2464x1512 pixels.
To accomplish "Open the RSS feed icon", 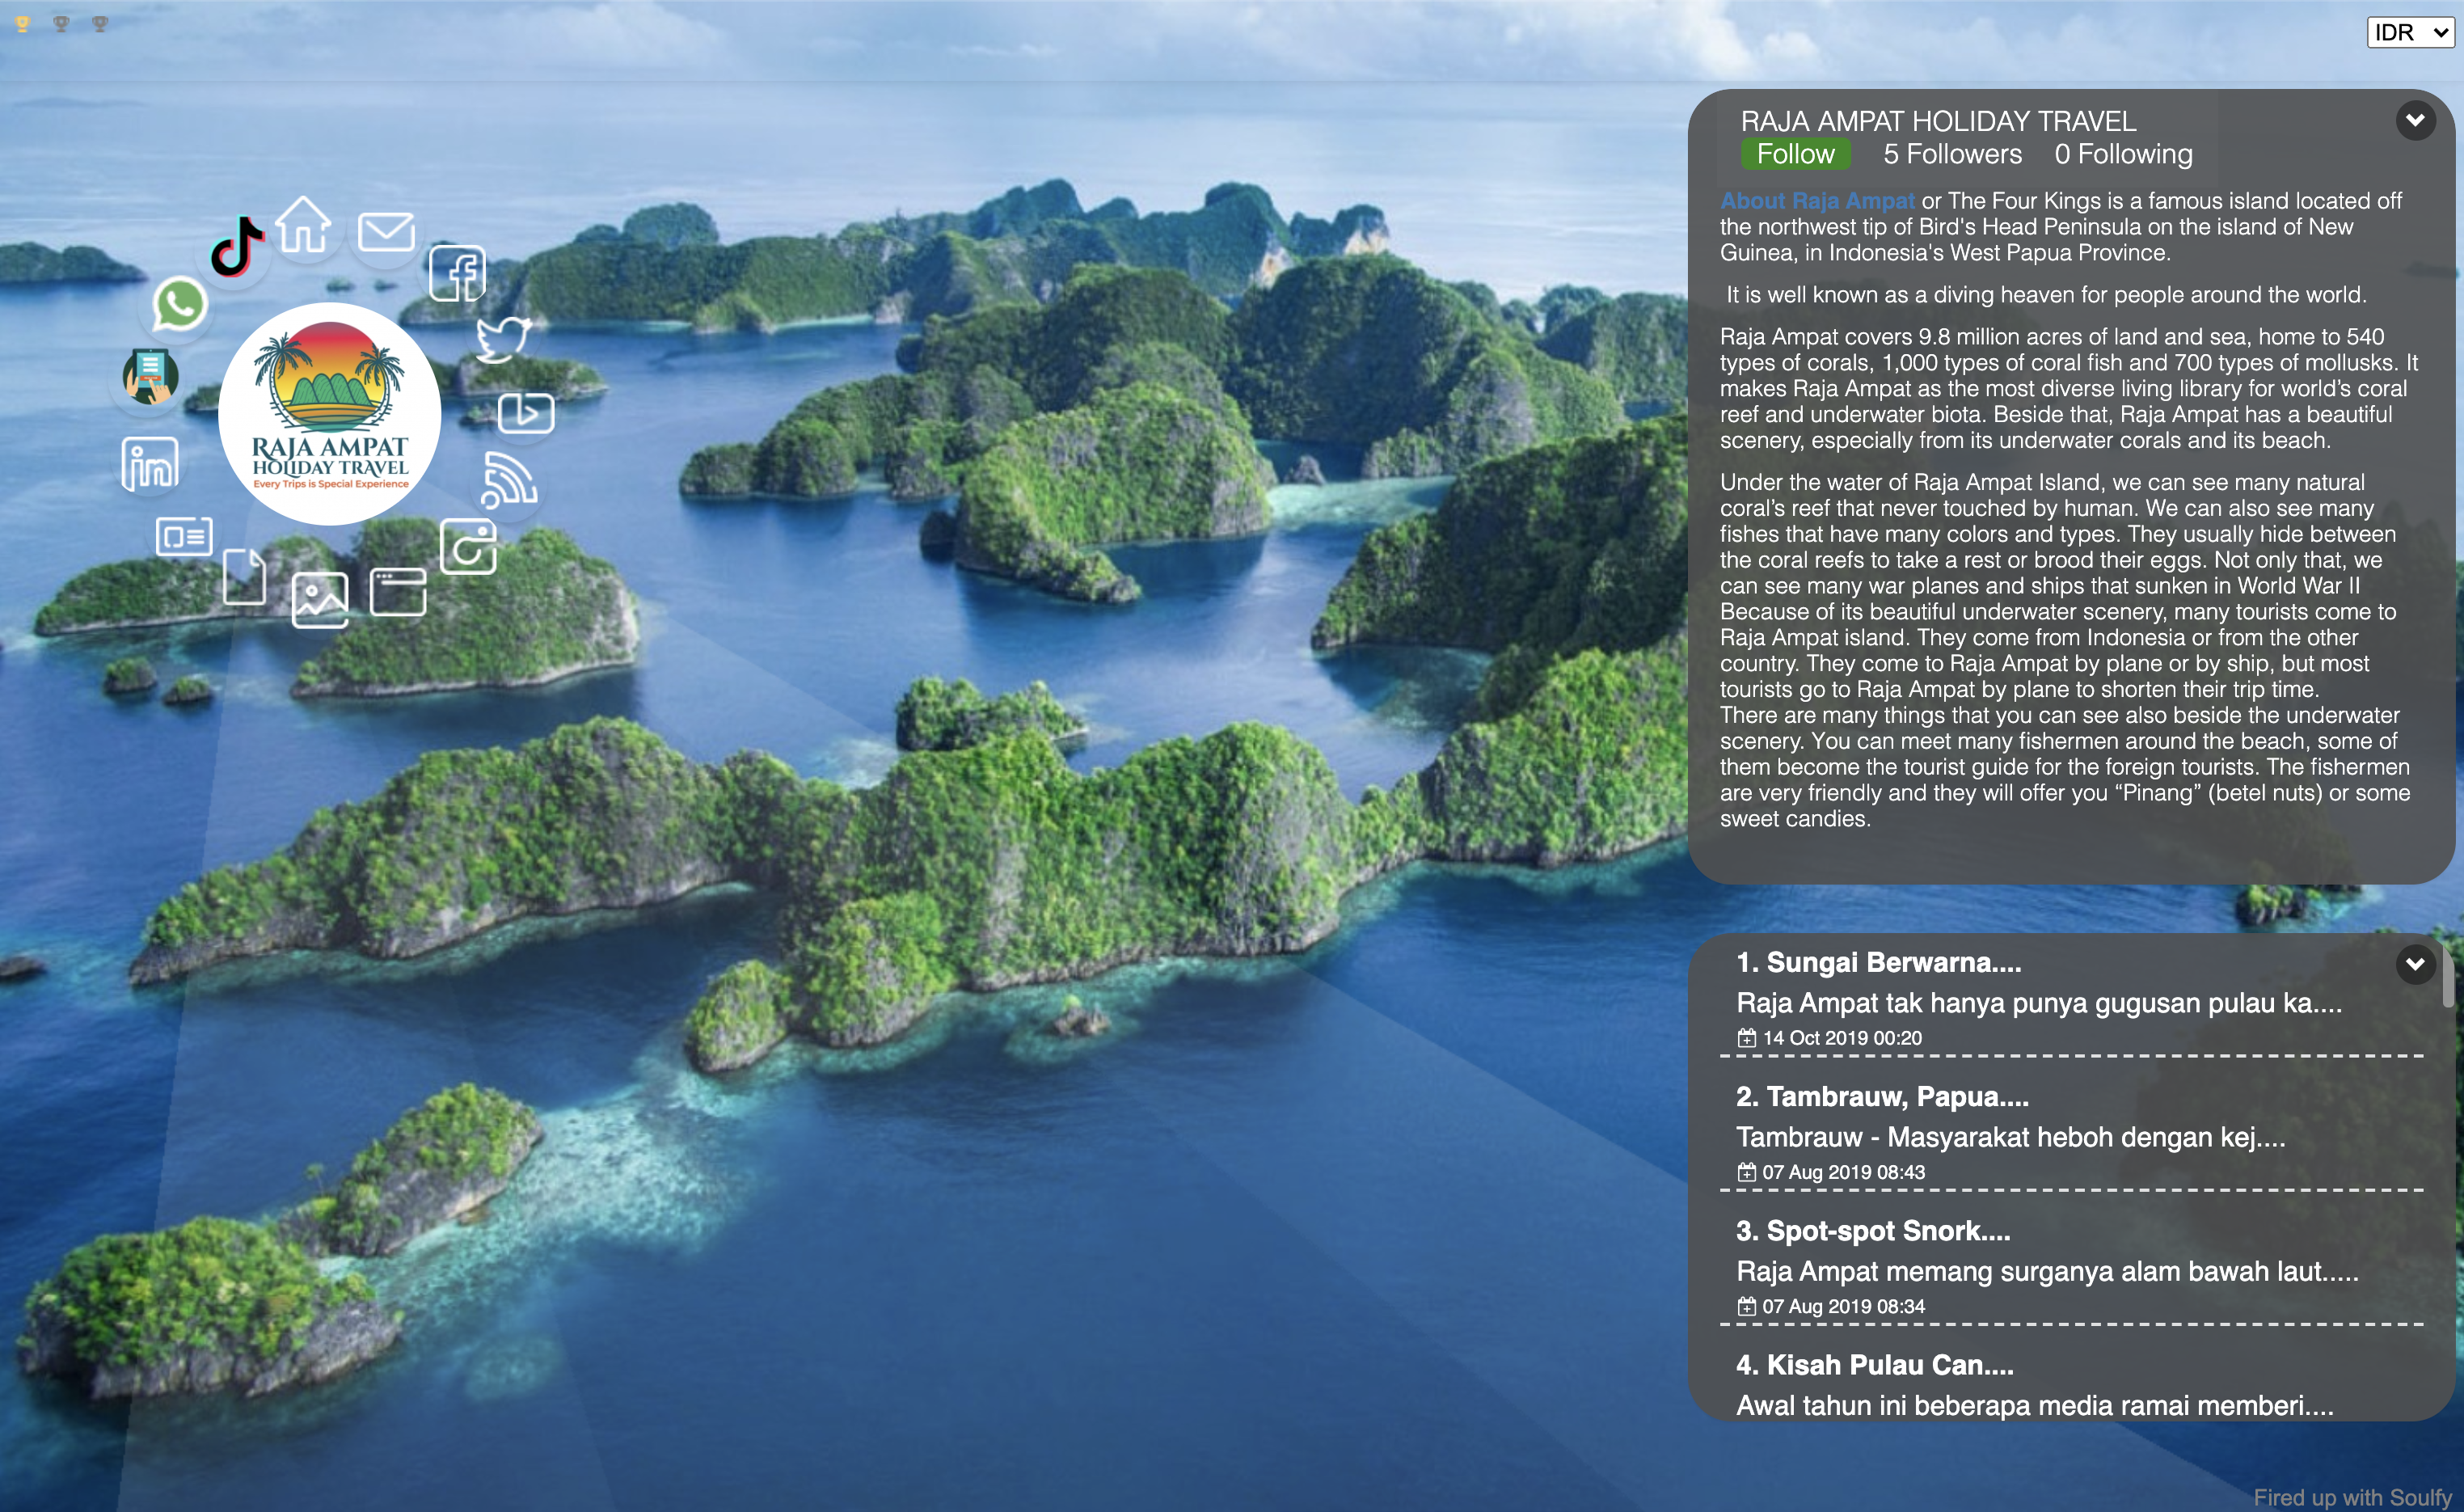I will point(509,481).
